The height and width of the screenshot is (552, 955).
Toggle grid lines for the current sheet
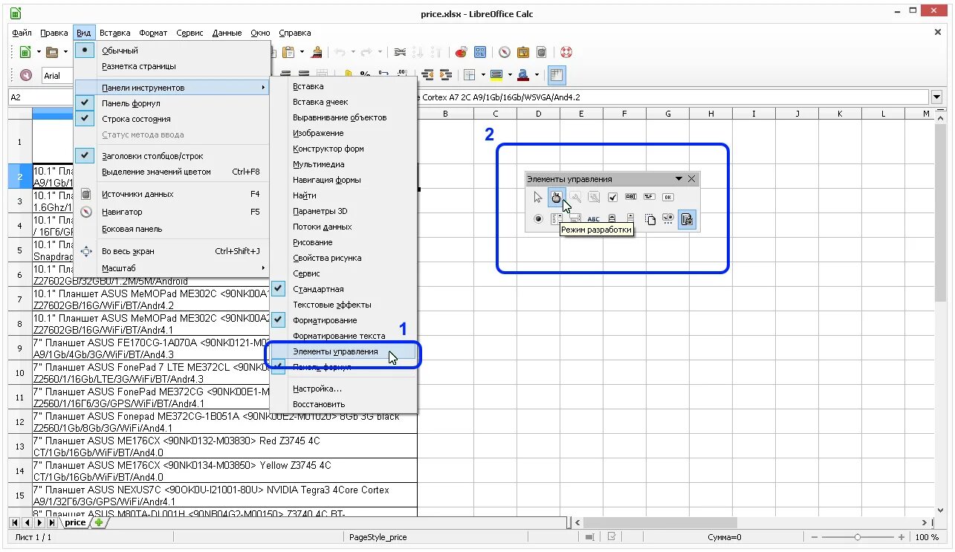click(557, 74)
